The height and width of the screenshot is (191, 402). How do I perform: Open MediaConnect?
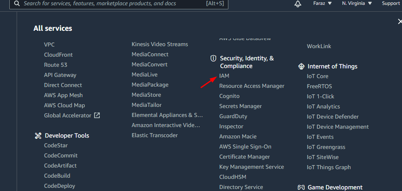click(x=150, y=55)
